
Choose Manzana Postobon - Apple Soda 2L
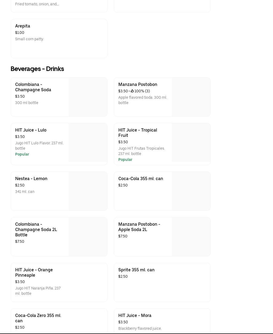click(139, 227)
